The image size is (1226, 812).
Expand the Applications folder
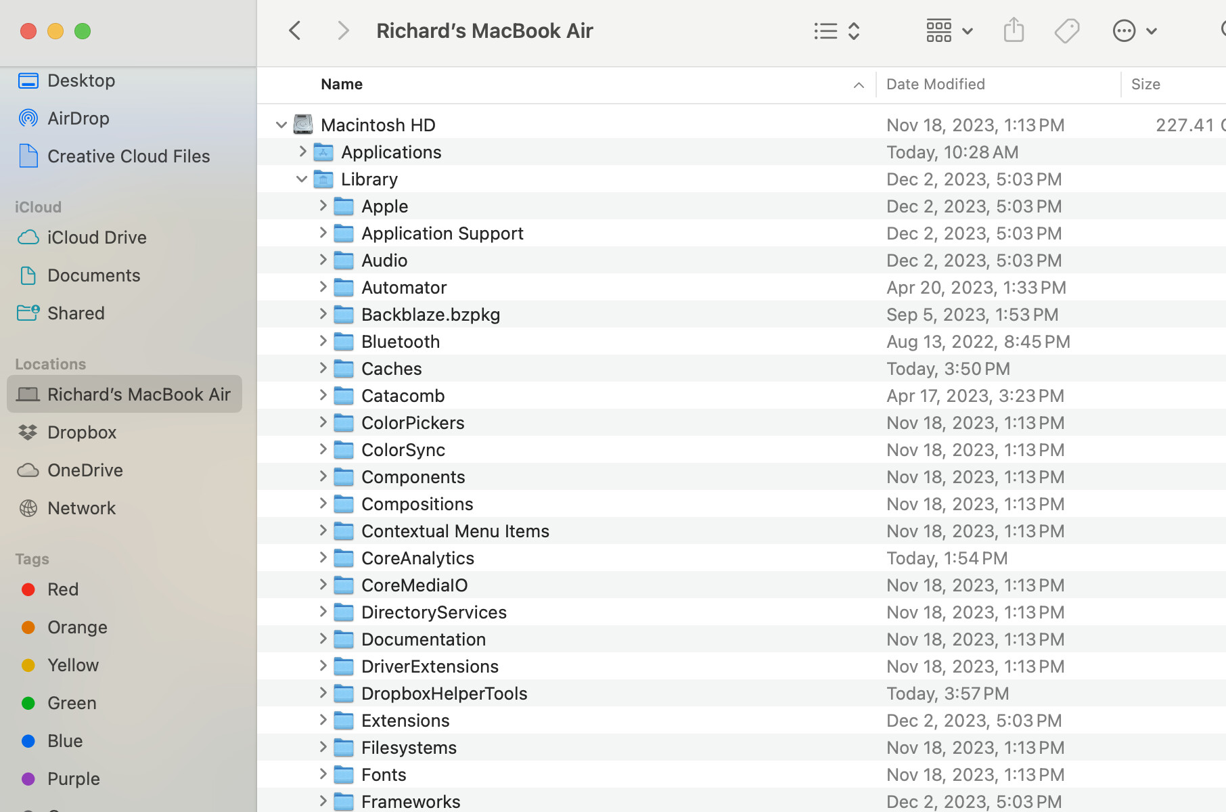click(x=302, y=152)
